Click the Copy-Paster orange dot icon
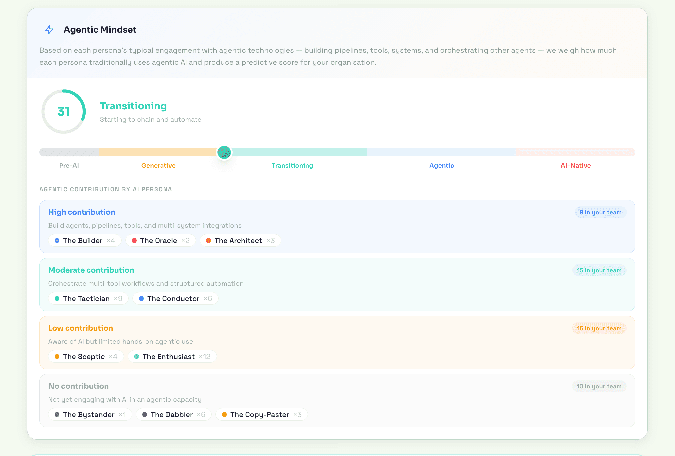 224,415
